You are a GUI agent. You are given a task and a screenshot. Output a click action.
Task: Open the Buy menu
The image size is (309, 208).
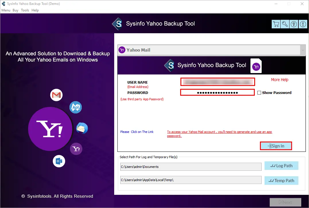coord(15,10)
